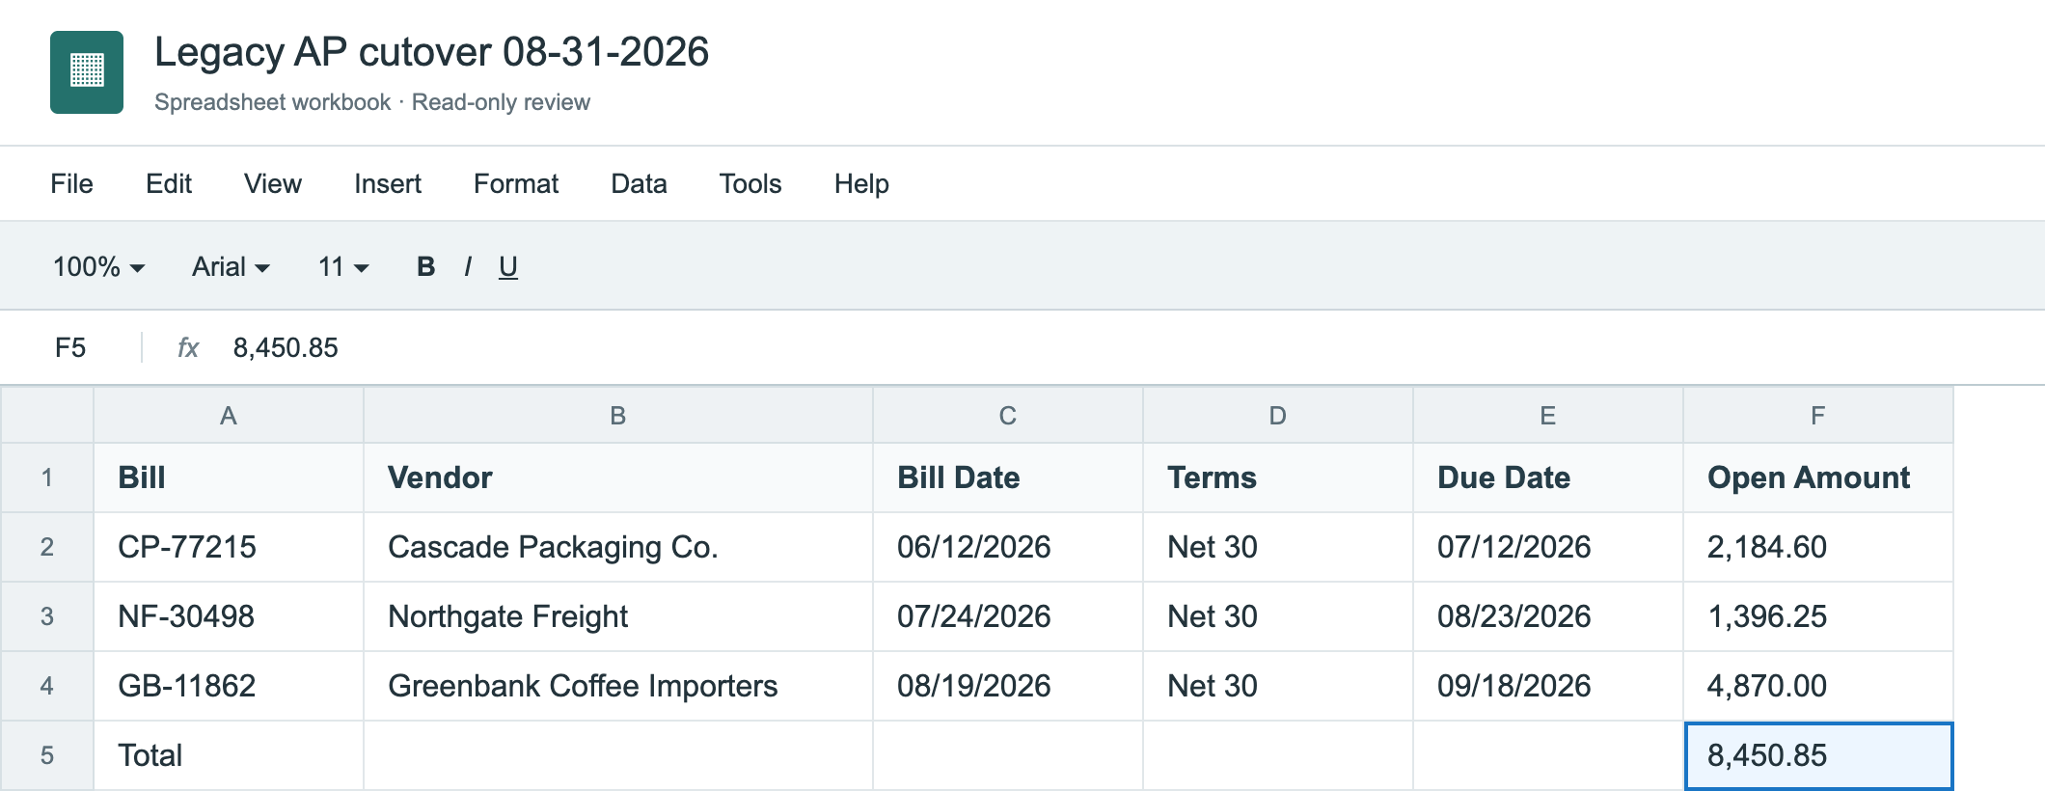Open the Help menu
Viewport: 2045px width, 791px height.
(861, 183)
